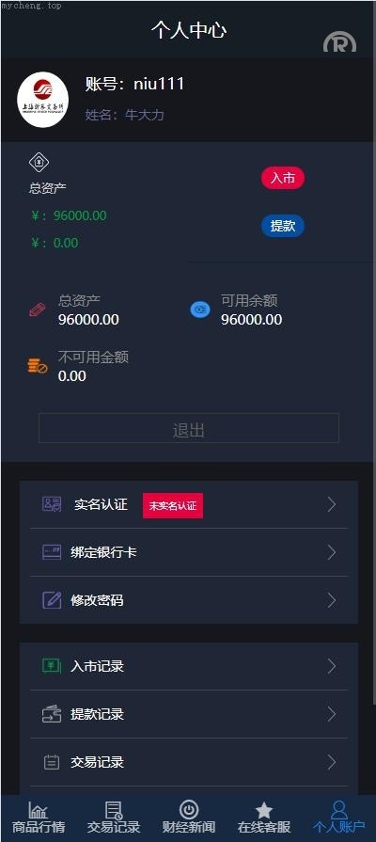Click the wallet icon for 提款记录

click(x=52, y=714)
